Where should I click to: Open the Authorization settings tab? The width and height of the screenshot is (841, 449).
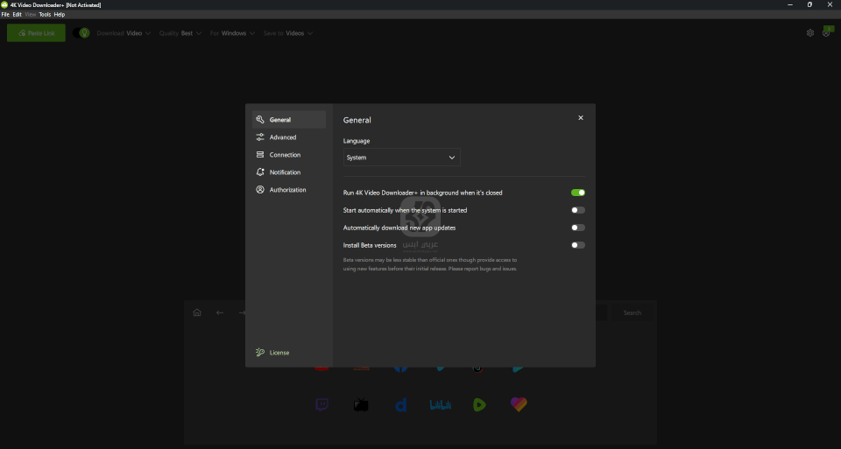click(x=288, y=190)
